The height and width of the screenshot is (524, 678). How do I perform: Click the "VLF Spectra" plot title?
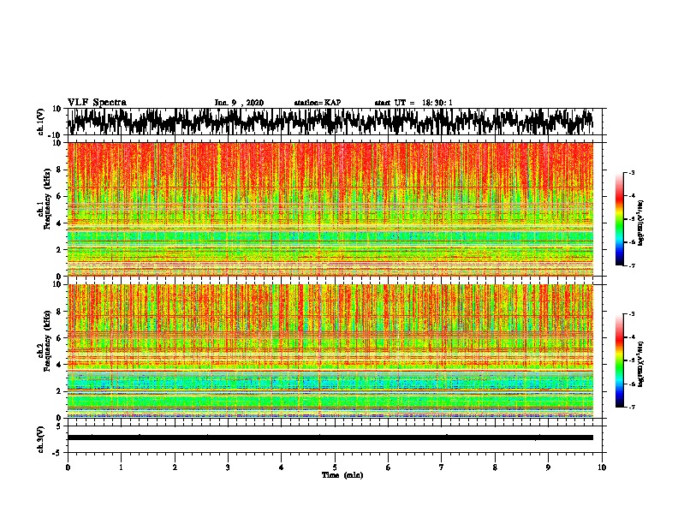tap(97, 103)
